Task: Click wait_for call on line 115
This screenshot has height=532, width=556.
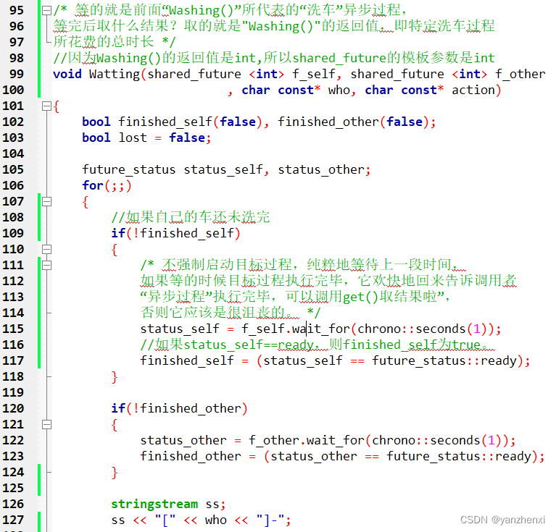Action: 321,329
